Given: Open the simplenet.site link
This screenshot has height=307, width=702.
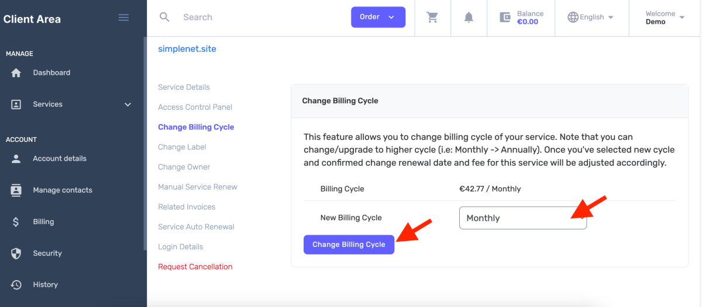Looking at the screenshot, I should 187,49.
